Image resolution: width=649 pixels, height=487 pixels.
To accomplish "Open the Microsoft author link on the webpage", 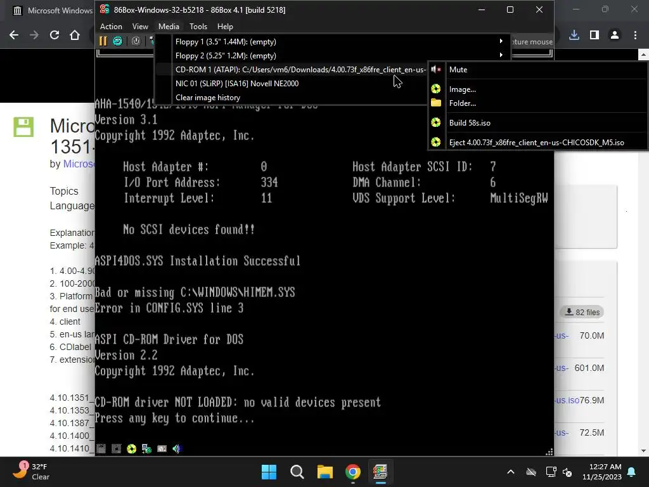I will coord(79,164).
